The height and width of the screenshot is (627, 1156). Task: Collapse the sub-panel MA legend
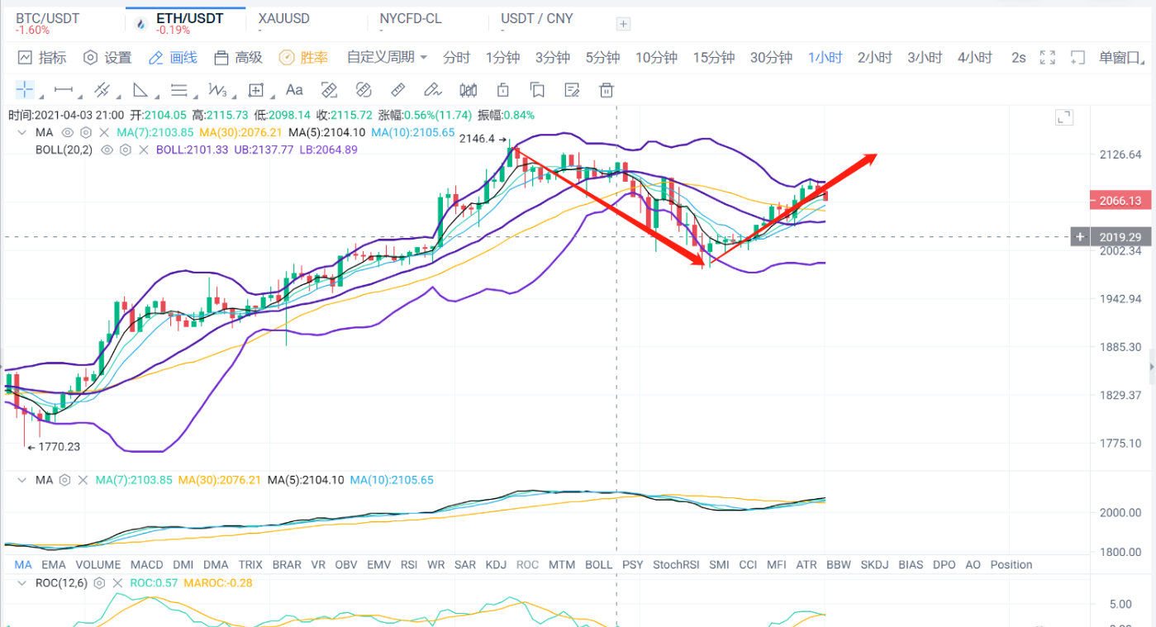pos(21,480)
